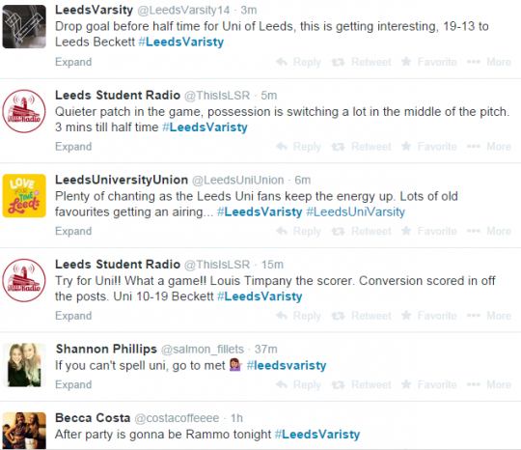
Task: Click the LeedsUniversityUnion yellow avatar
Action: (x=24, y=196)
